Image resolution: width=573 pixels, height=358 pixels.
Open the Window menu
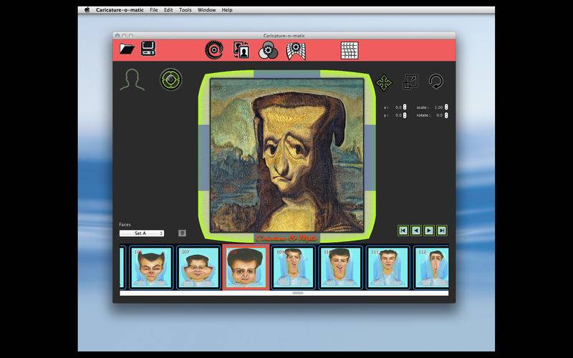(207, 10)
